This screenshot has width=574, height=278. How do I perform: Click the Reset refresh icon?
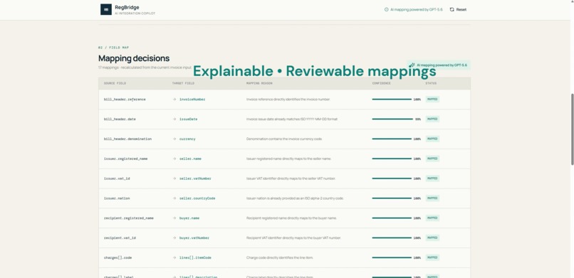coord(452,9)
